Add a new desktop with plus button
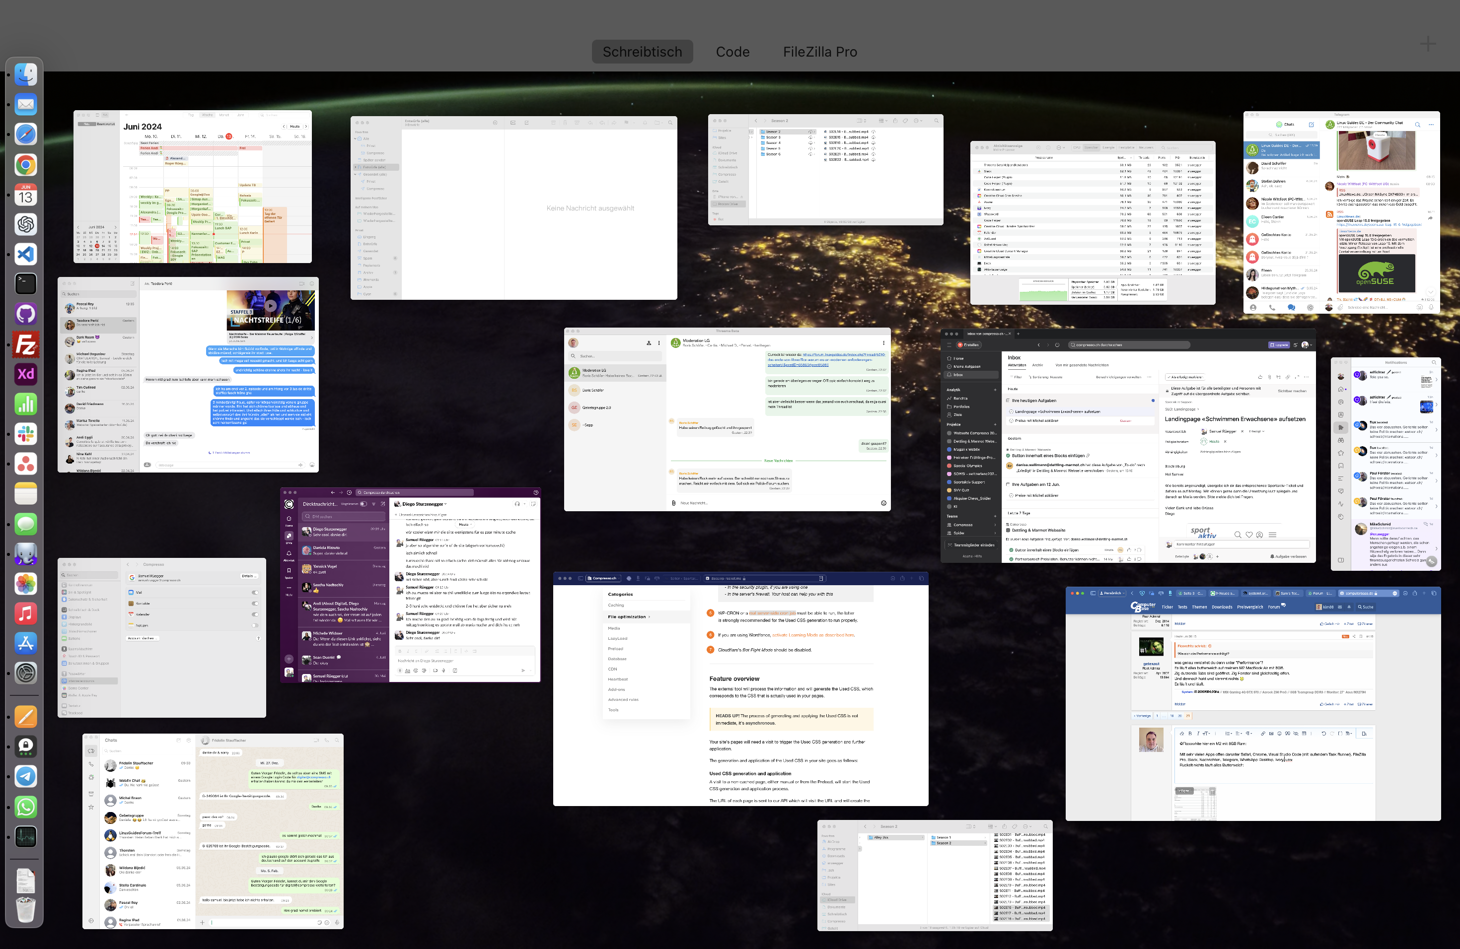 coord(1428,44)
